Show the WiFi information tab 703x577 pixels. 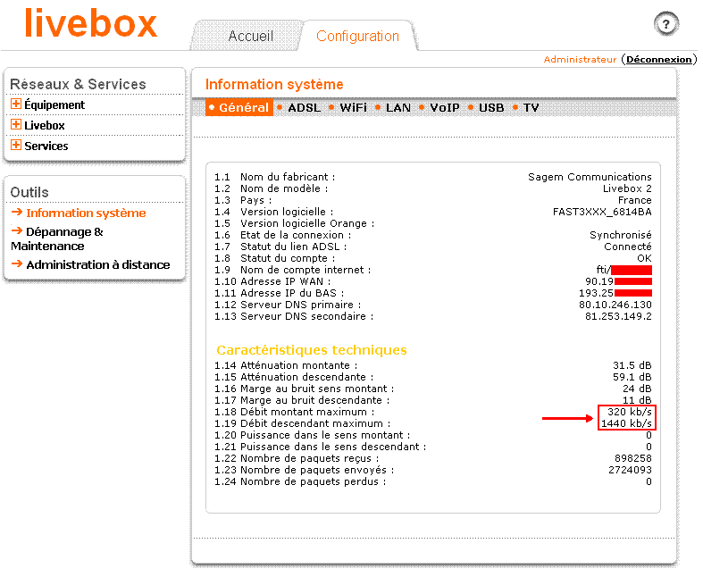click(353, 107)
